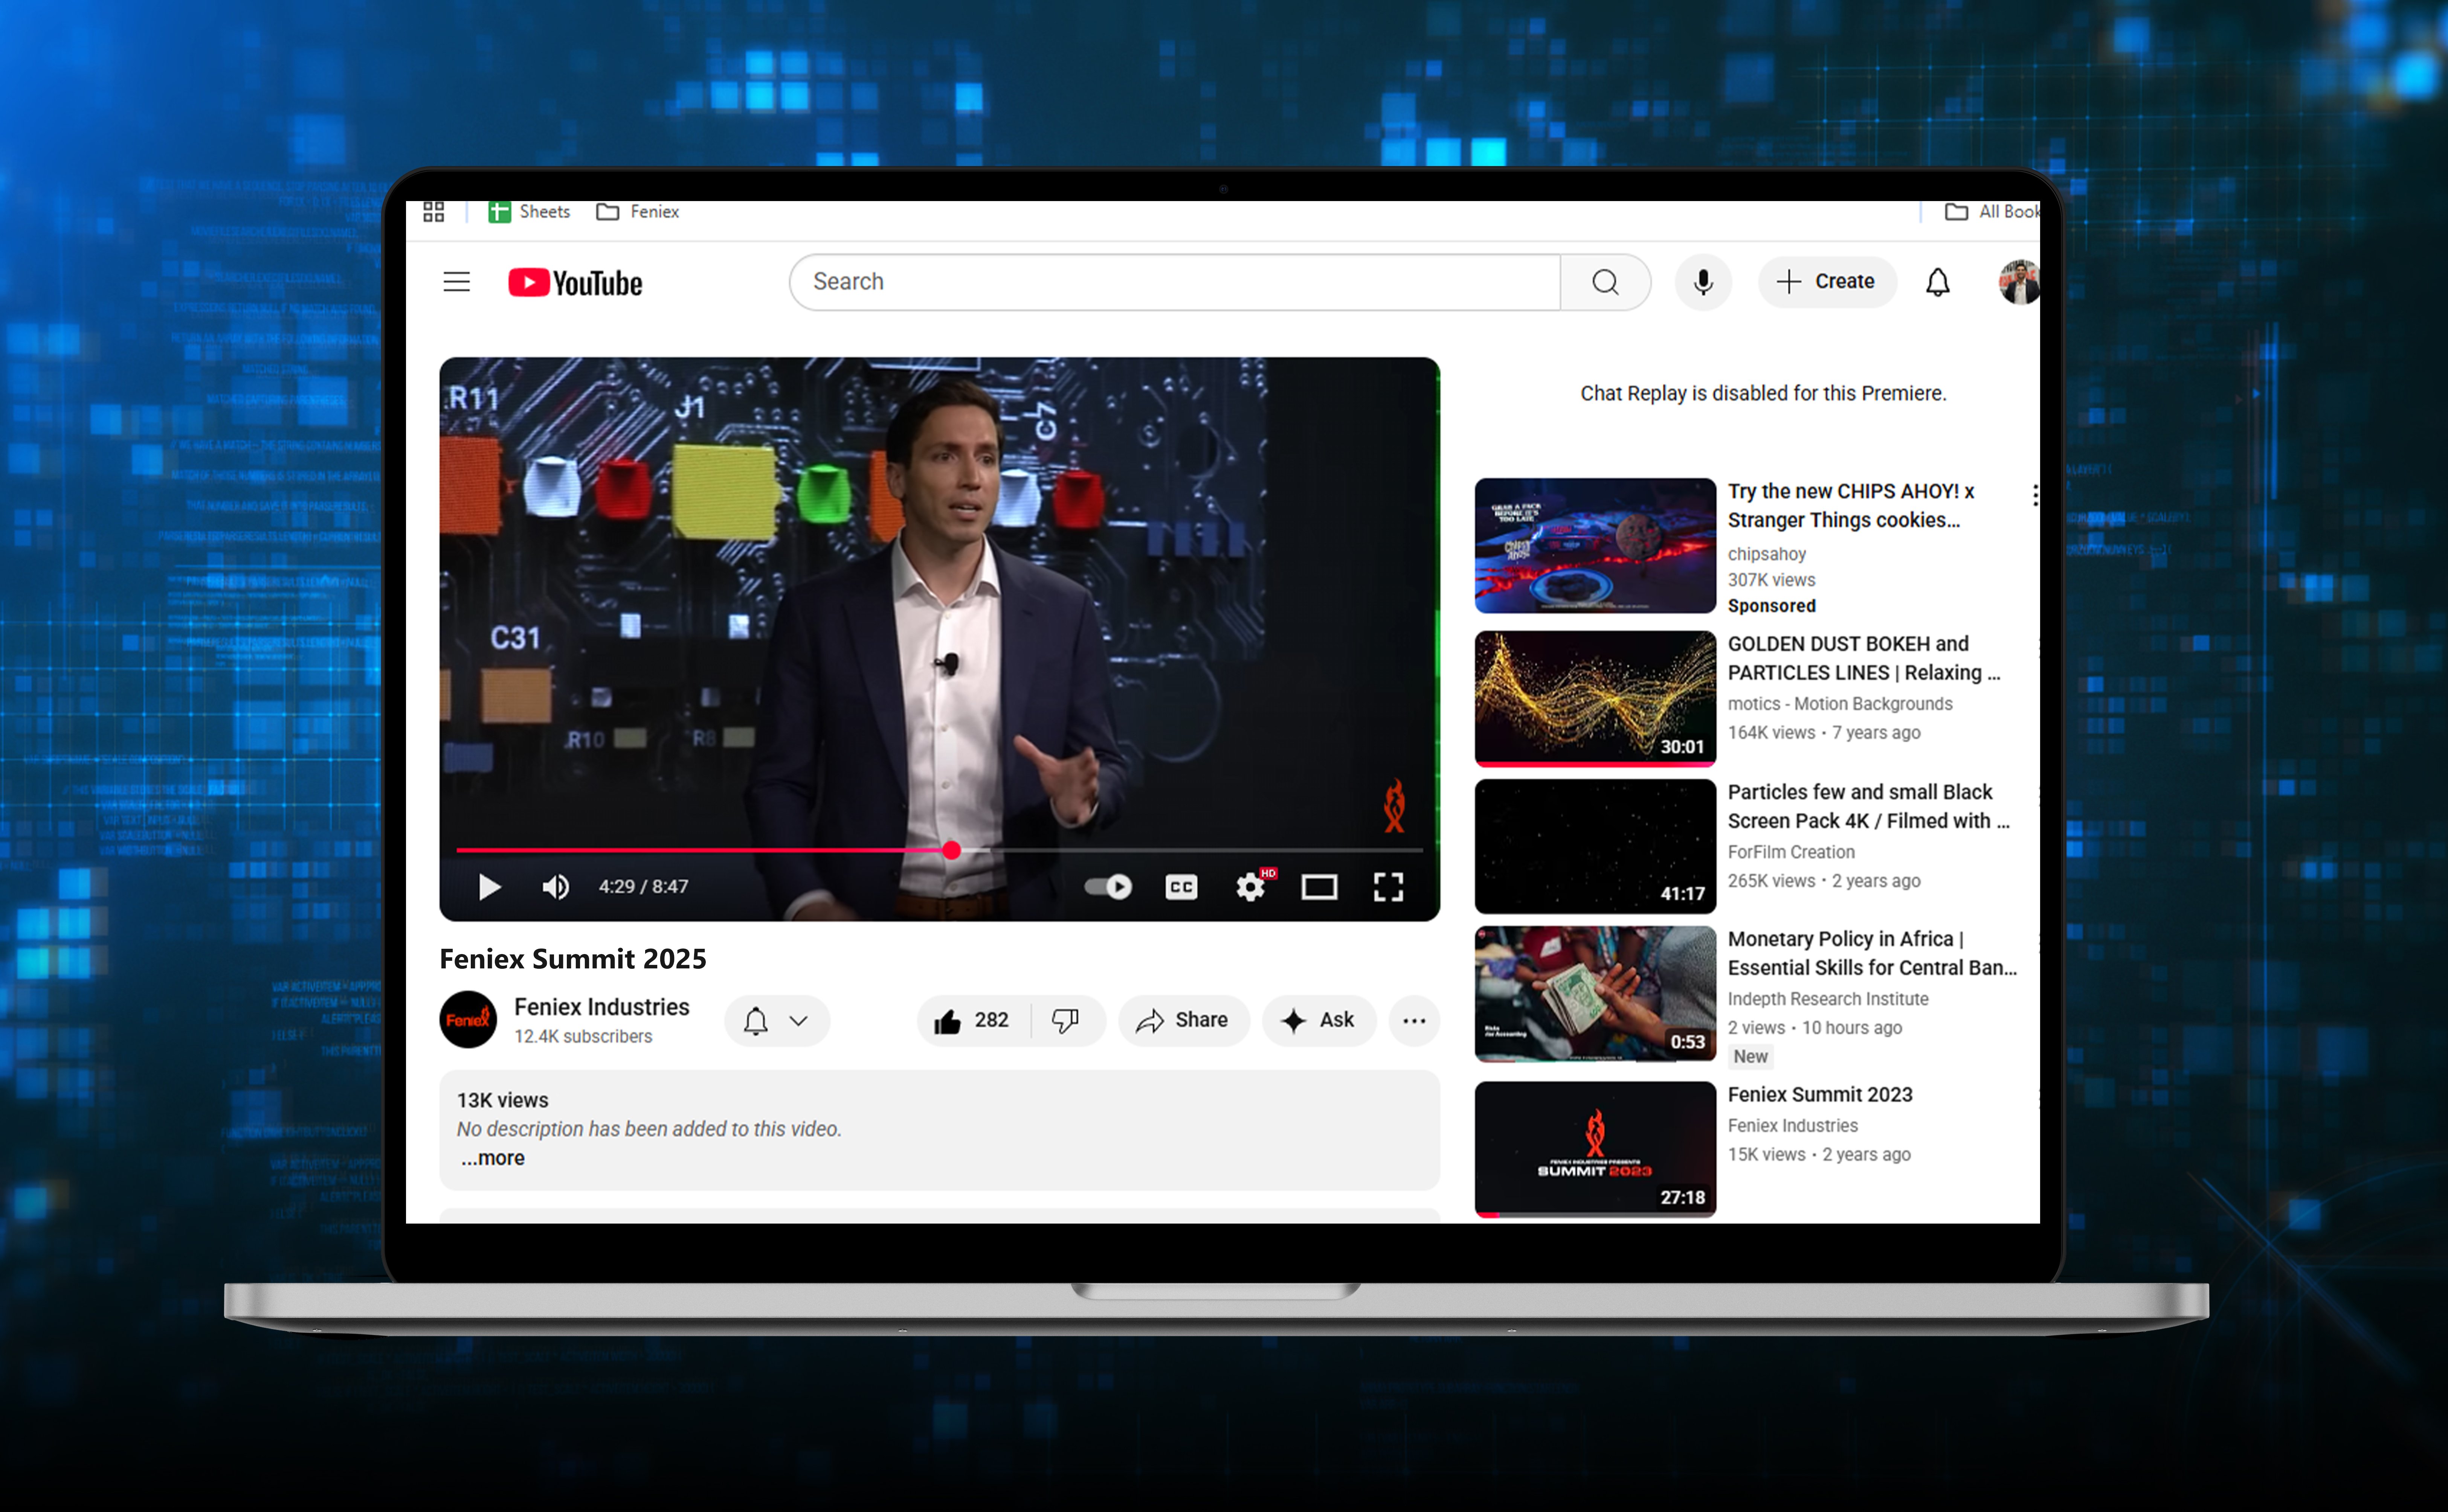Viewport: 2448px width, 1512px height.
Task: Open Feniex Industries channel link
Action: point(601,1007)
